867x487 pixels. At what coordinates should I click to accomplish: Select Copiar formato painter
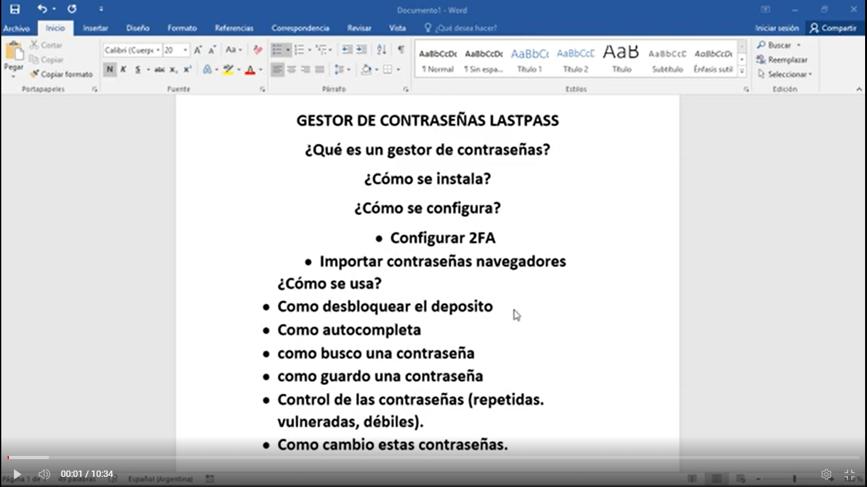(x=61, y=74)
